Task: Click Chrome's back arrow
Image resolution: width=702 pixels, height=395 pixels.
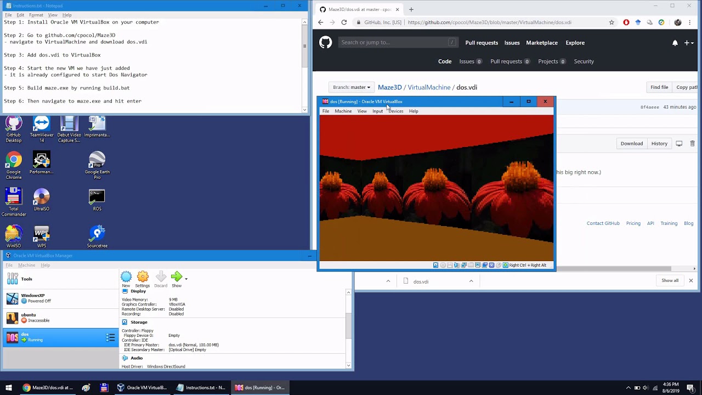Action: 321,22
